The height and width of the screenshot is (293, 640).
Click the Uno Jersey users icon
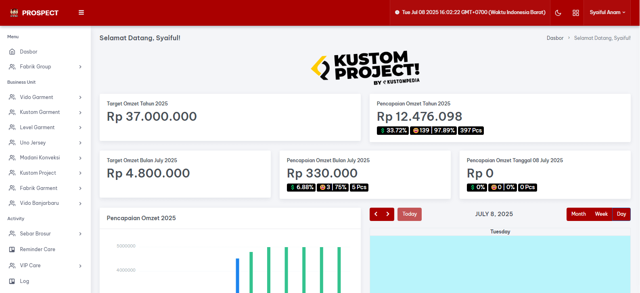pos(12,142)
